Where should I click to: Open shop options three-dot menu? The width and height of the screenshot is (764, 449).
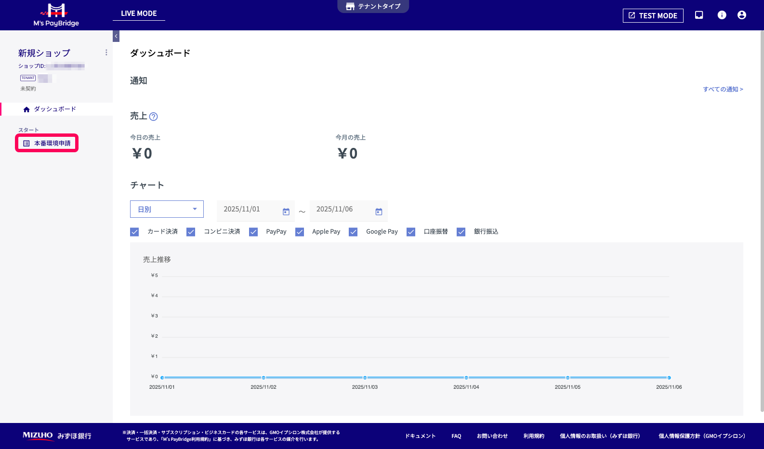(x=106, y=53)
